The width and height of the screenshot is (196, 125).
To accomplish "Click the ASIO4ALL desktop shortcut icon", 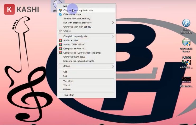I will [186, 61].
